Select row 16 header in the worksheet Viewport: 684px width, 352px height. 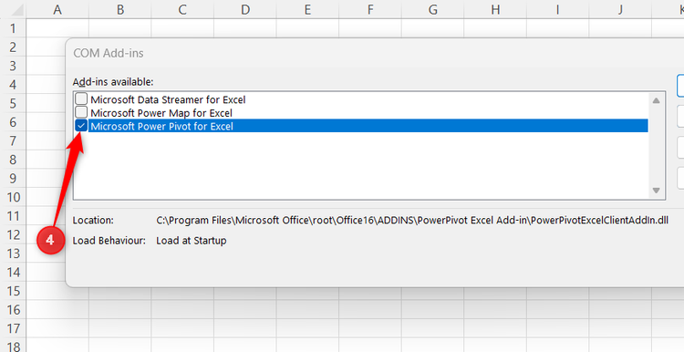tap(13, 310)
